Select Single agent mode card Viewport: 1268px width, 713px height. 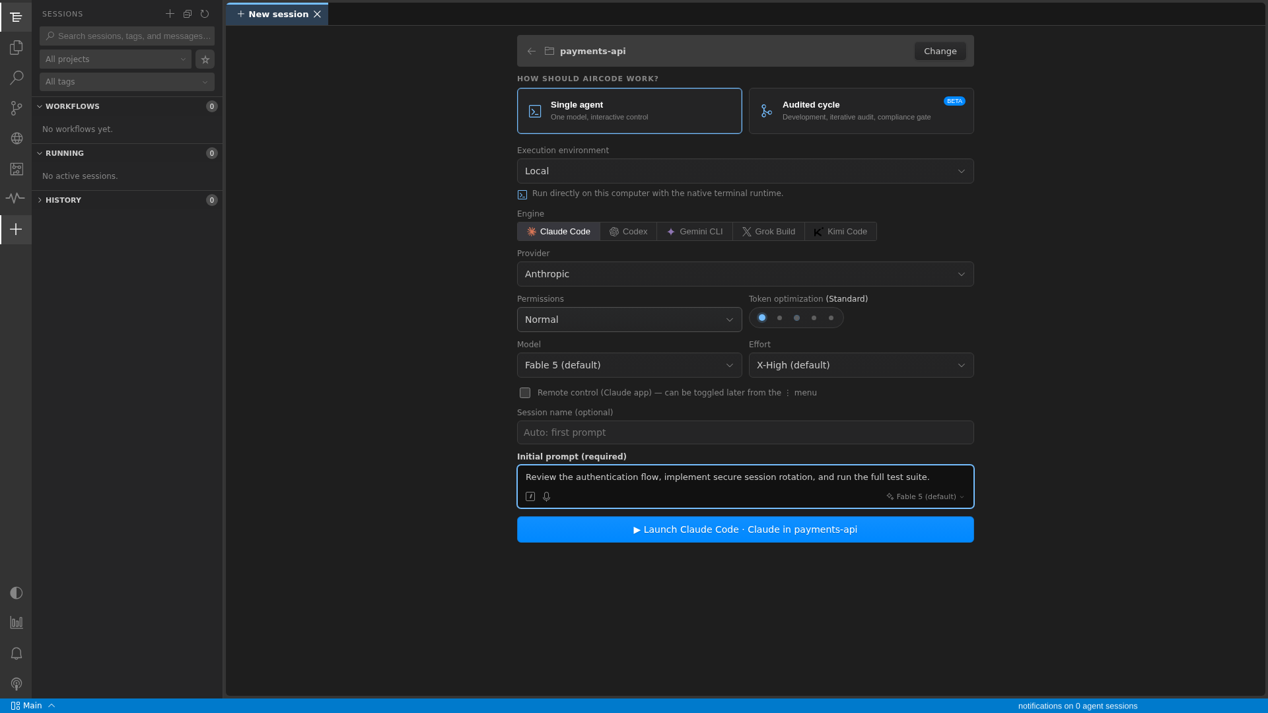pos(629,111)
